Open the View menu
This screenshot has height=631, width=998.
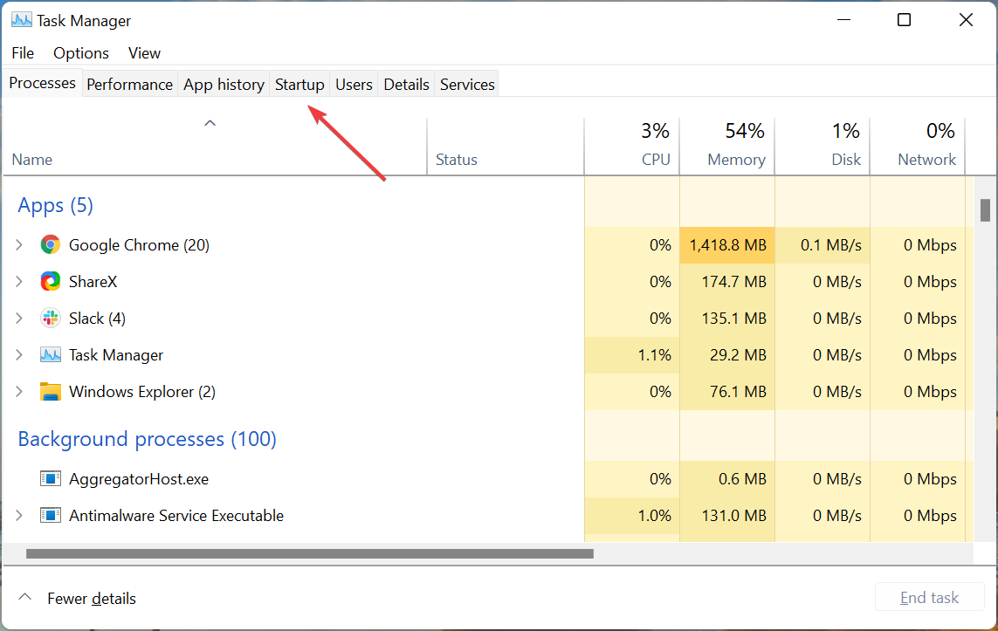point(144,53)
